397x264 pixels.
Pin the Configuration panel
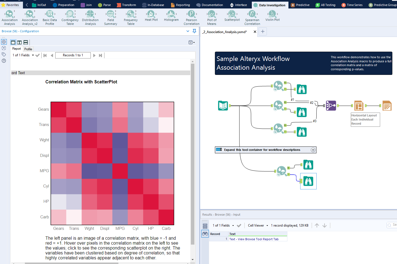(x=194, y=31)
